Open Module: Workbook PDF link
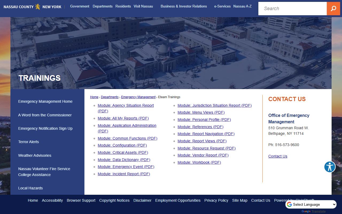The width and height of the screenshot is (342, 214). (x=199, y=162)
